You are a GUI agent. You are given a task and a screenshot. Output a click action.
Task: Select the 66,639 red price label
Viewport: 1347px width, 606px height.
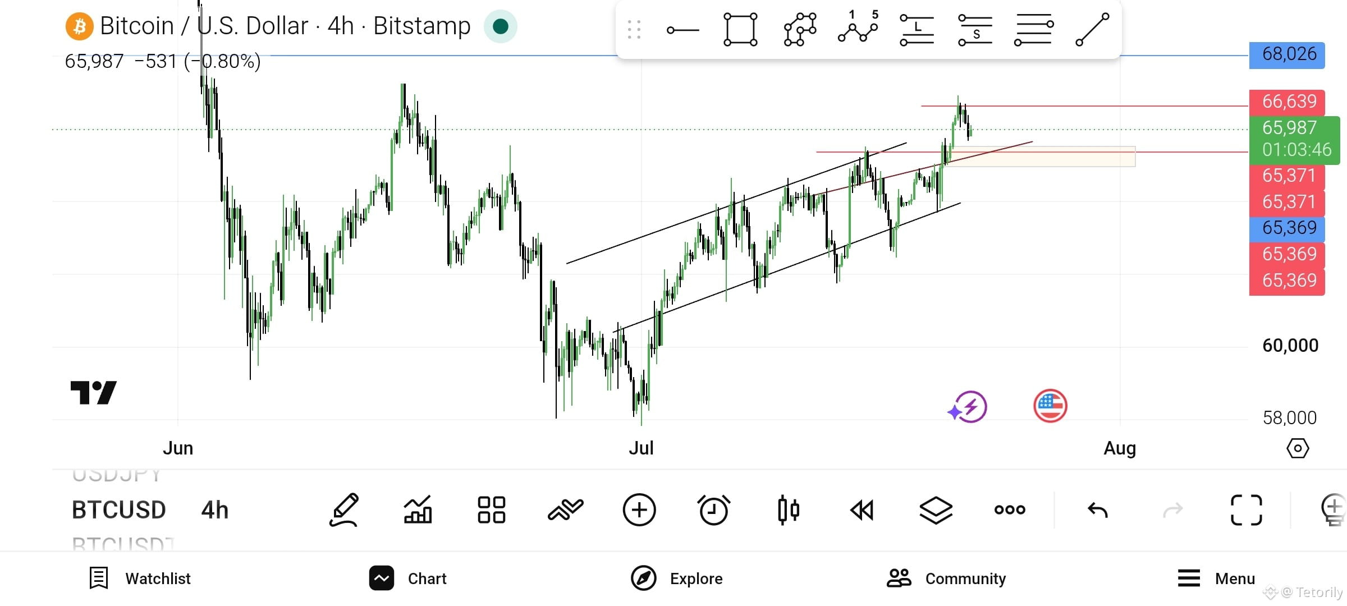point(1287,102)
